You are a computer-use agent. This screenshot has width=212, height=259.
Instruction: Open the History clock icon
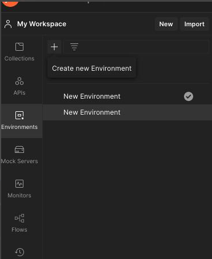coord(19,252)
